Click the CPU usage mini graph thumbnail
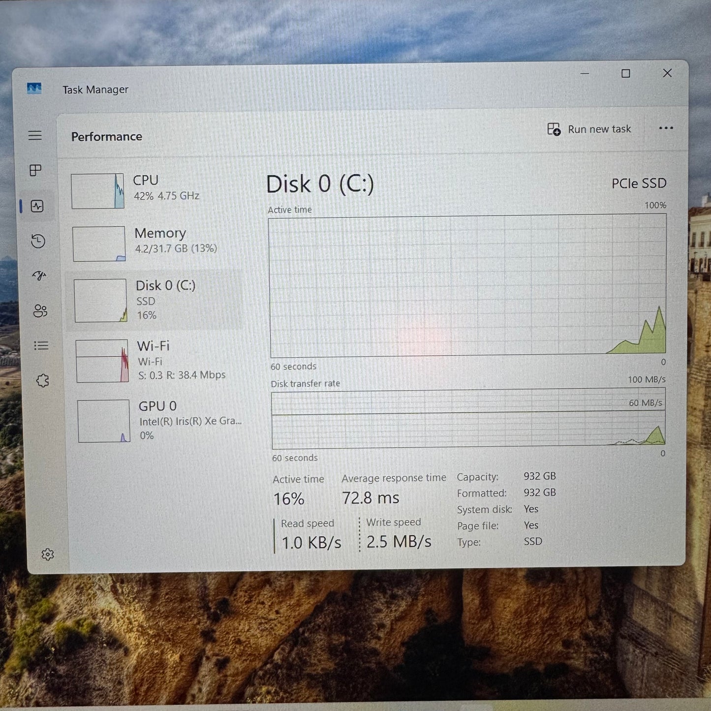 (x=97, y=191)
